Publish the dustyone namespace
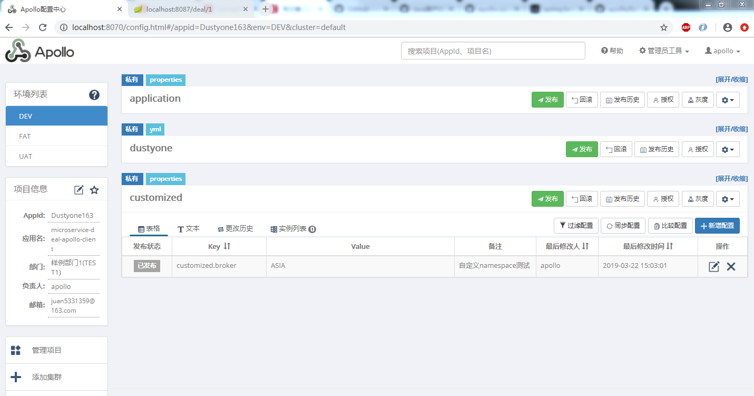754x396 pixels. click(x=582, y=149)
